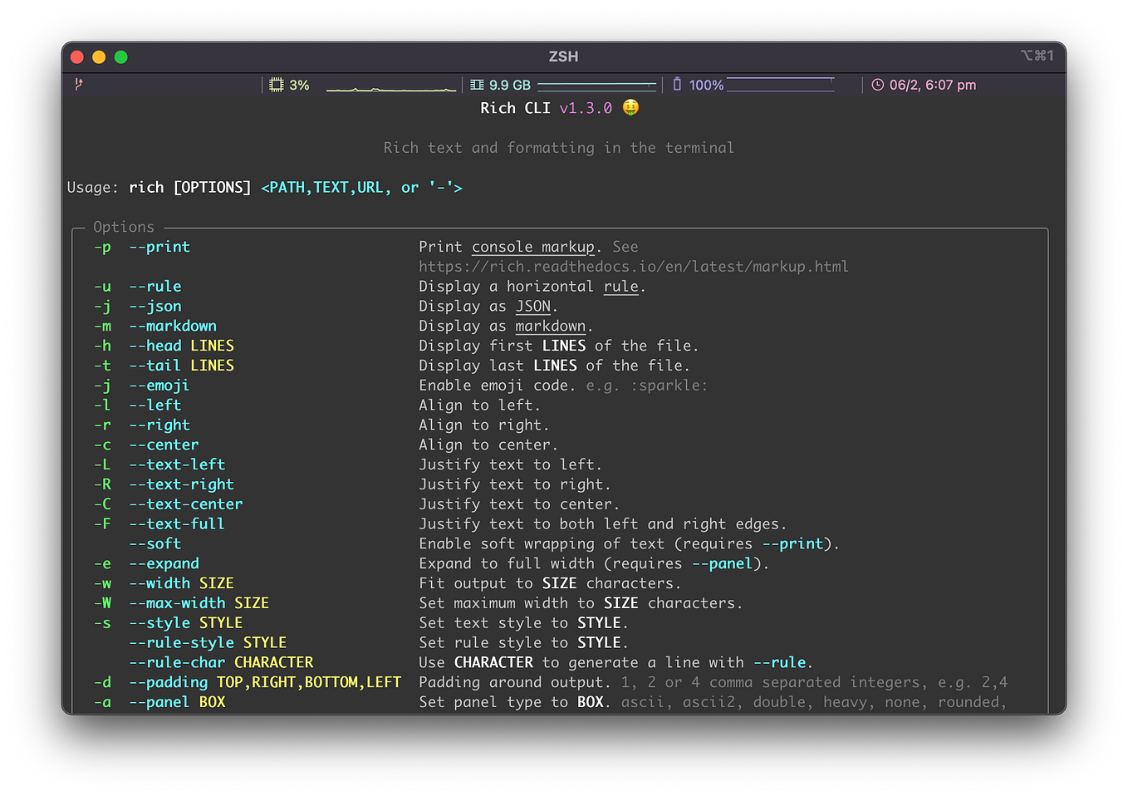Click the memory usage progress bar
1128x796 pixels.
point(596,83)
